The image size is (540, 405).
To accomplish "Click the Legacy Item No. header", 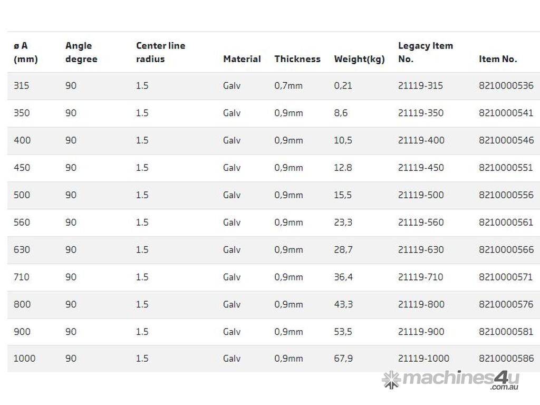I will pyautogui.click(x=425, y=52).
